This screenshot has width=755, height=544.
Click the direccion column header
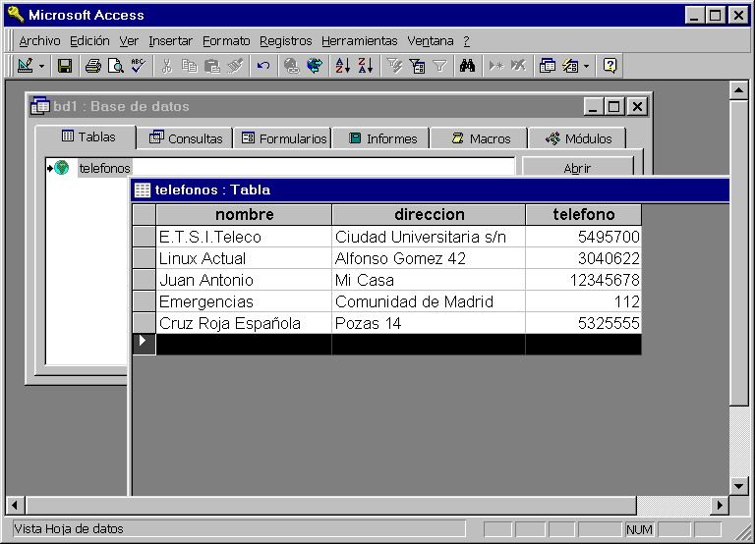[429, 214]
